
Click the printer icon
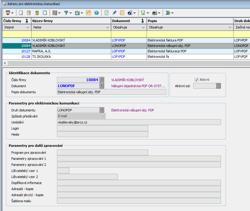coord(154,13)
